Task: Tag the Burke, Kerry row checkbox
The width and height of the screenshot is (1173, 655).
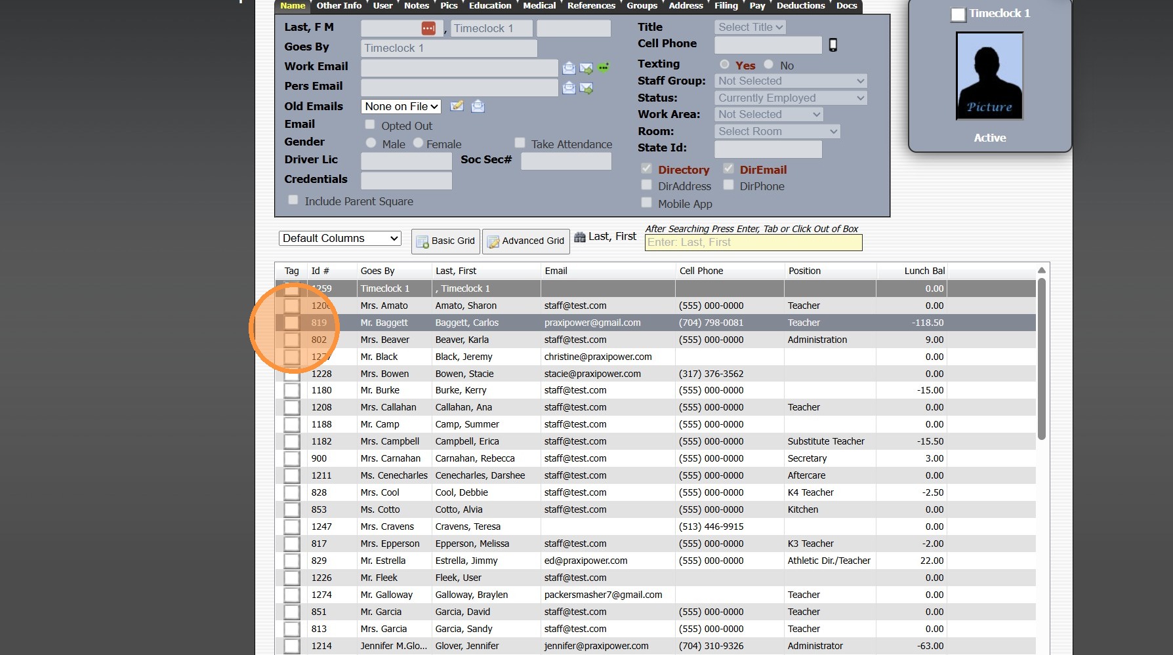Action: pos(292,391)
